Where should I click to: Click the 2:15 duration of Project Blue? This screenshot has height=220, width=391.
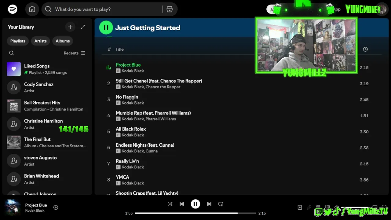click(x=364, y=68)
